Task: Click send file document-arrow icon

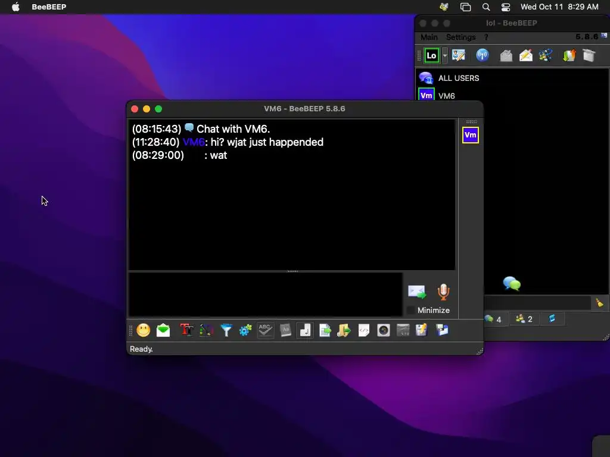Action: (325, 330)
